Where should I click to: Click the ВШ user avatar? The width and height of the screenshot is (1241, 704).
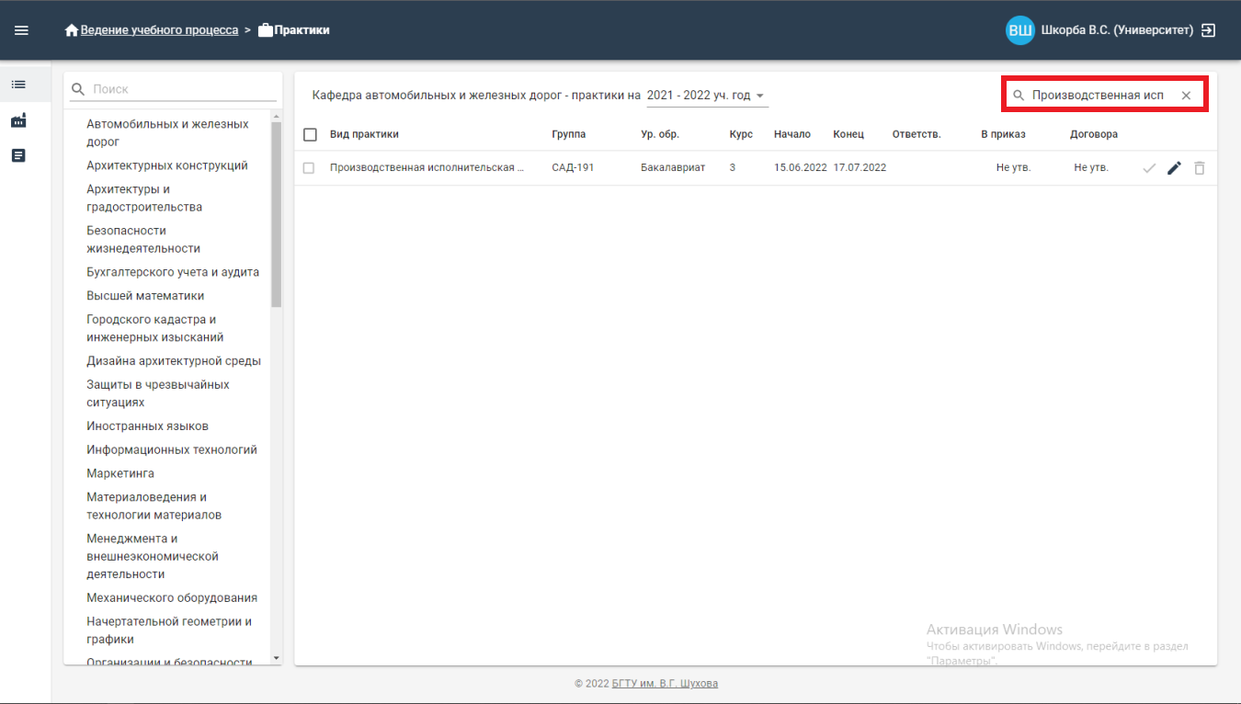(1020, 30)
